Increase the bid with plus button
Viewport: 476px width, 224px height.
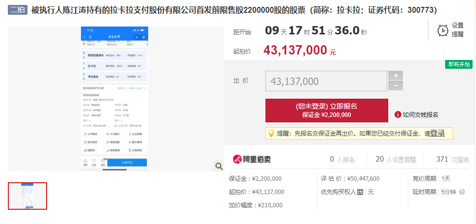coord(395,76)
